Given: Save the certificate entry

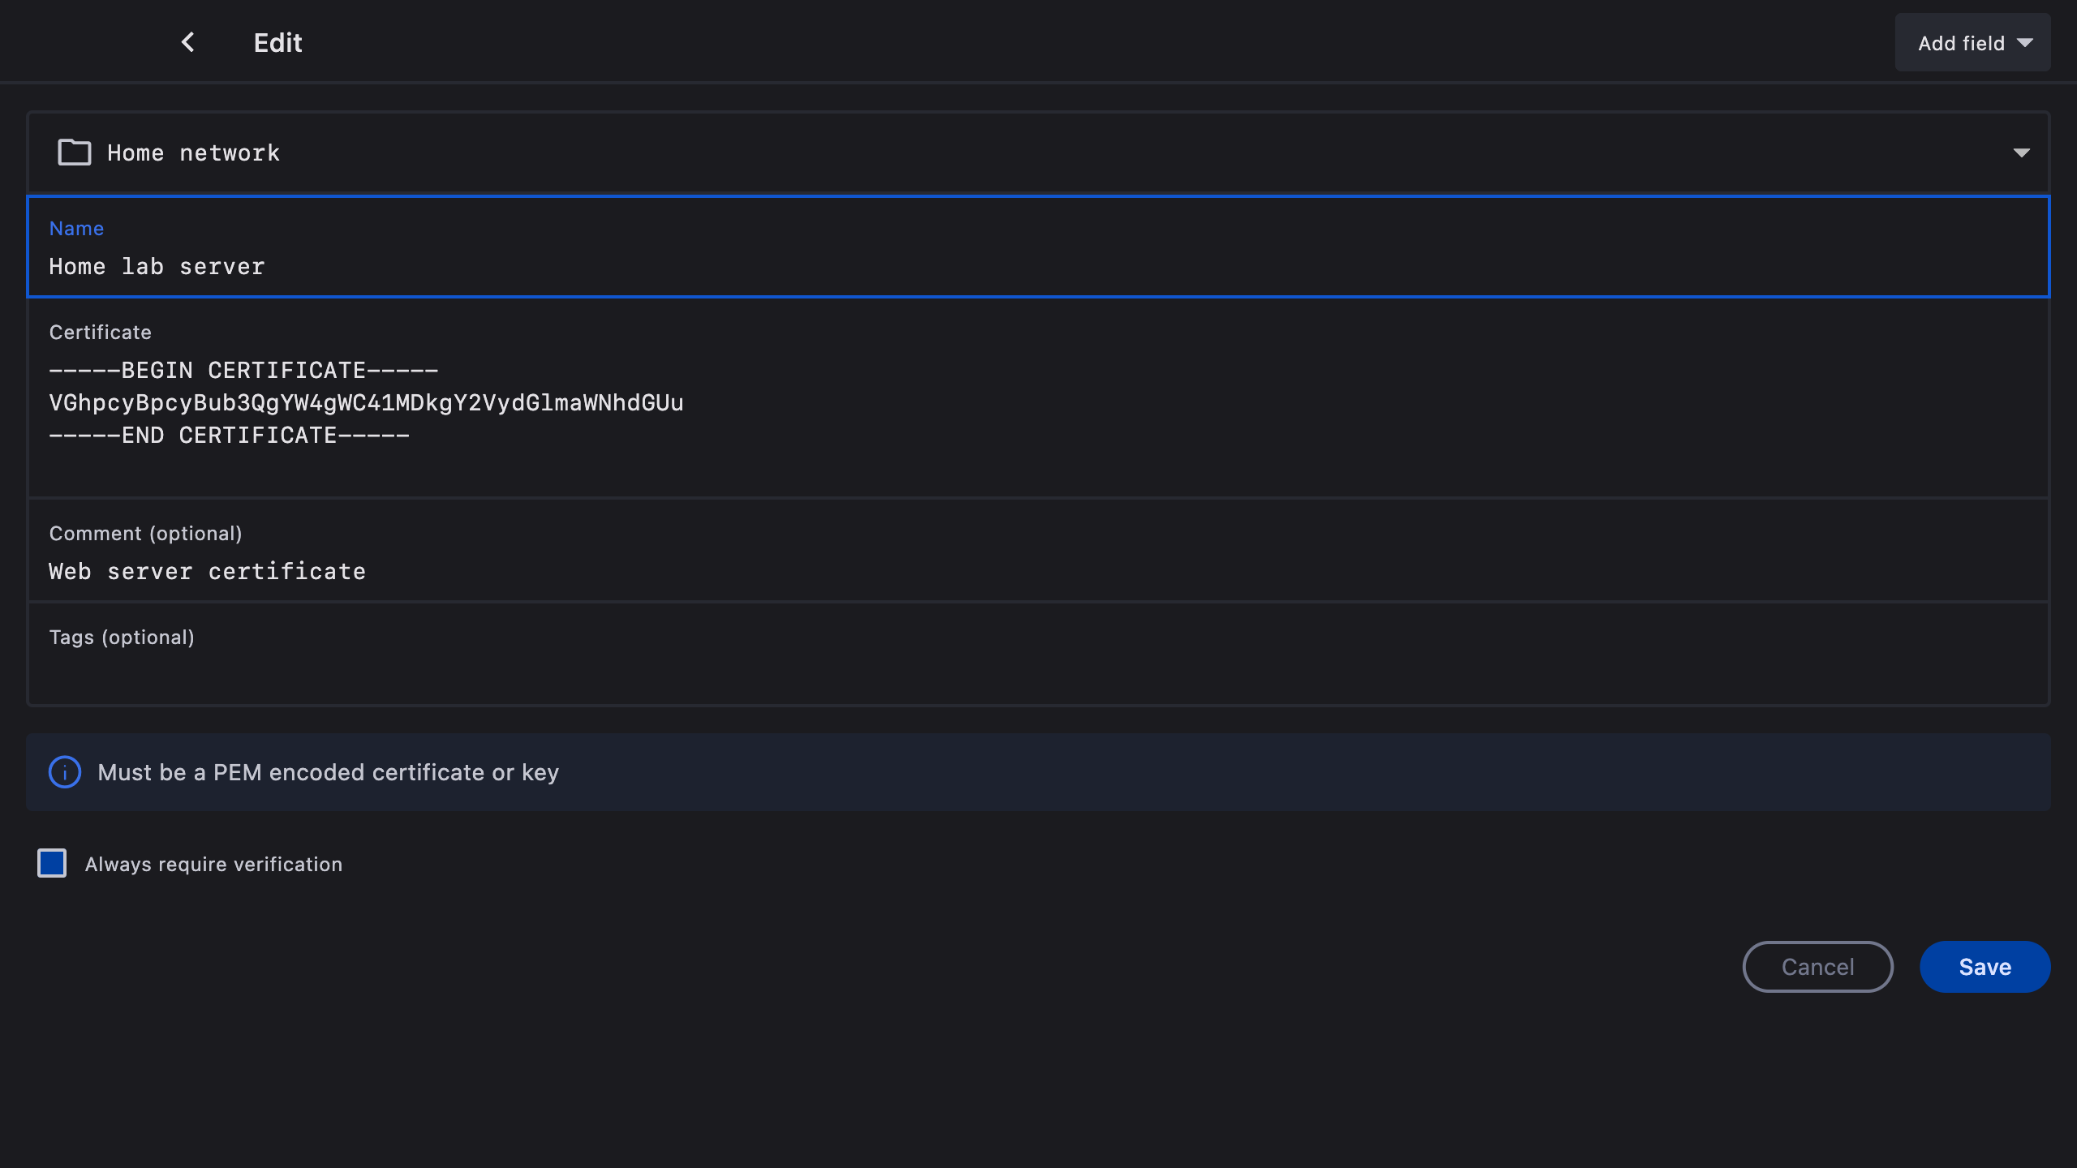Looking at the screenshot, I should 1985,967.
